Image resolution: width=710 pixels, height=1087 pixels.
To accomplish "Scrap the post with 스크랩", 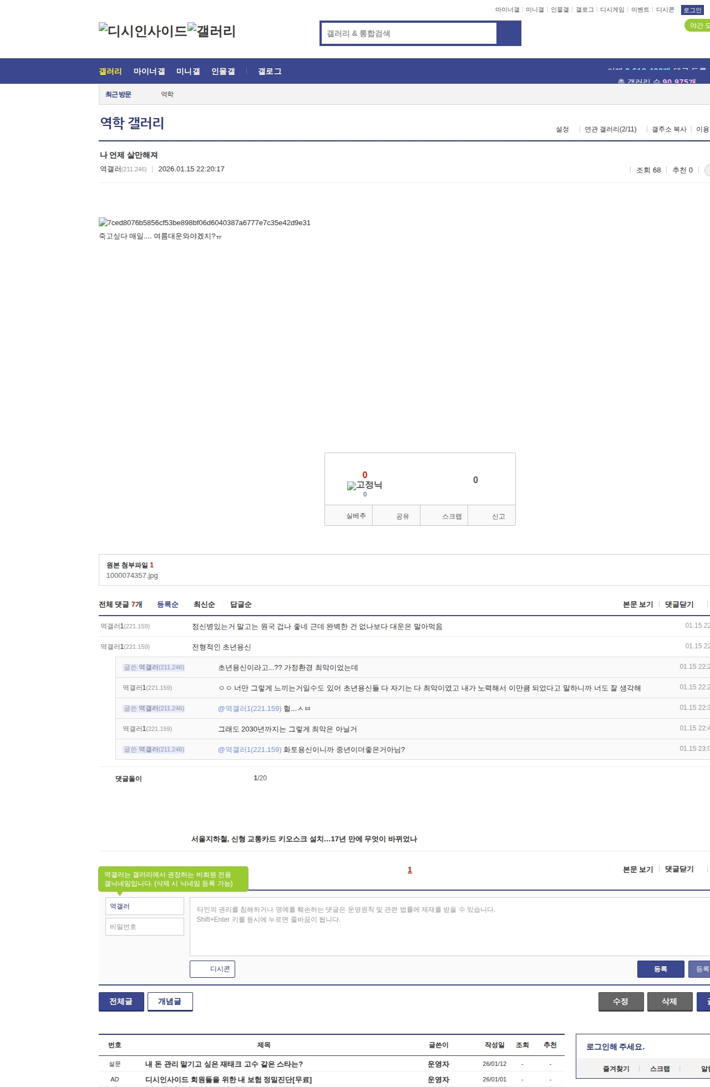I will coord(452,516).
